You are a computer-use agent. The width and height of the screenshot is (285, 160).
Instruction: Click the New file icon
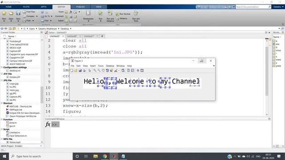(4, 13)
